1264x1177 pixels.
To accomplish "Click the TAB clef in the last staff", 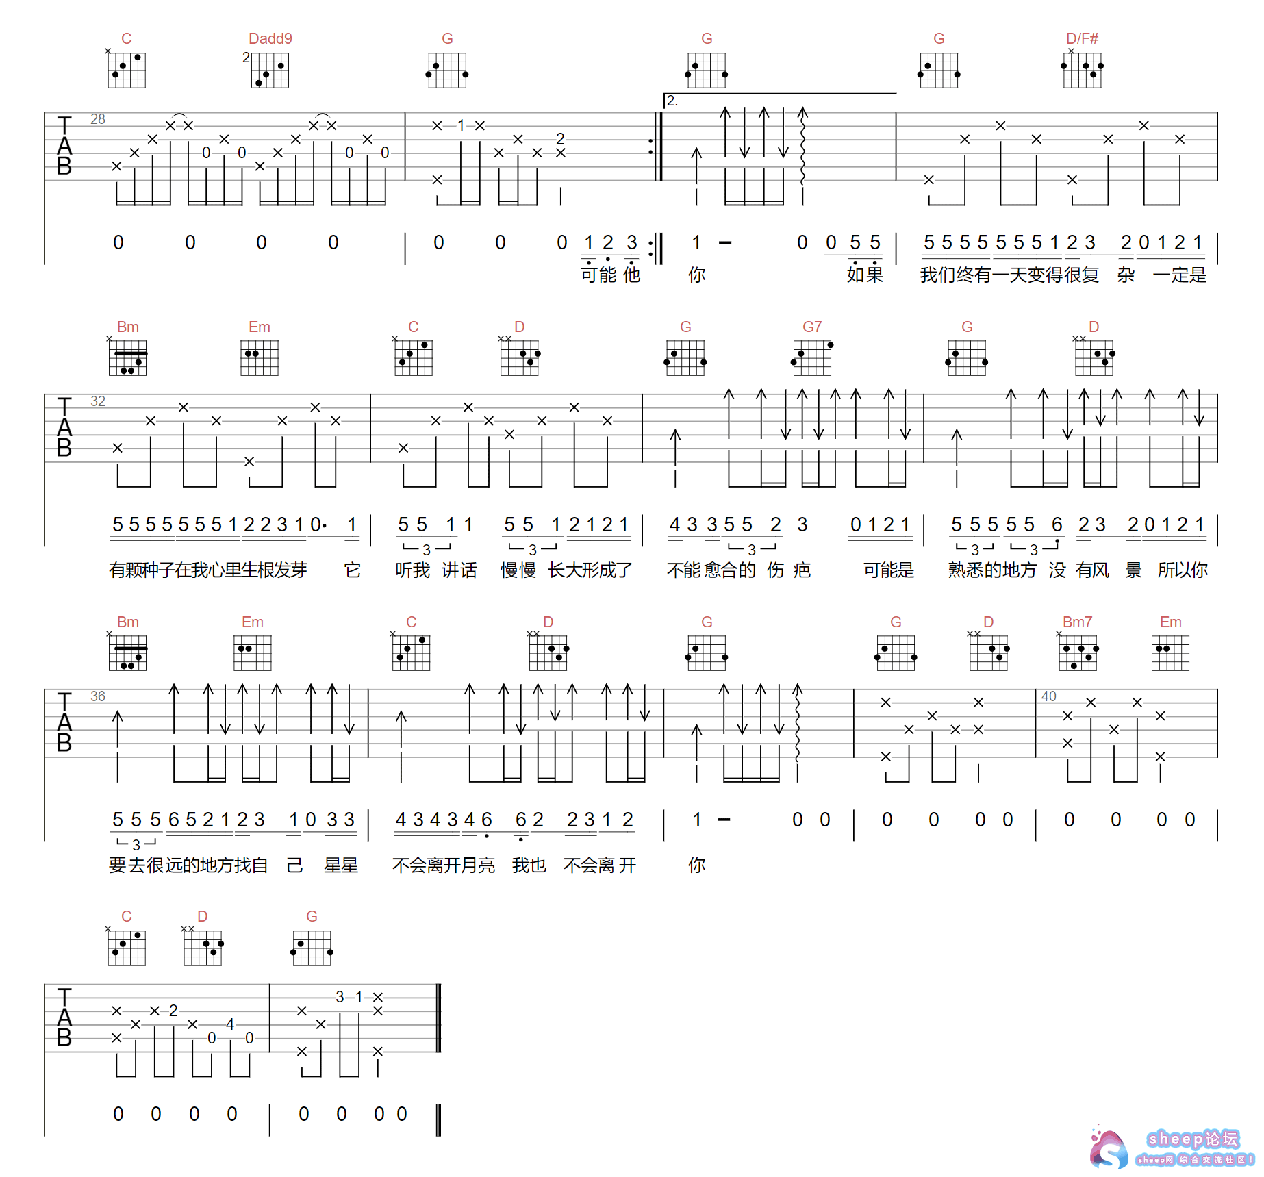I will click(64, 1017).
